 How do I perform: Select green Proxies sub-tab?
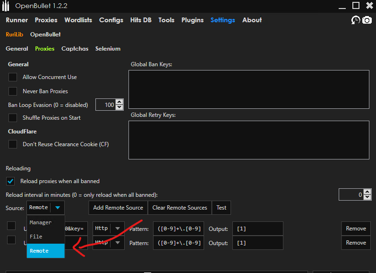[x=44, y=49]
